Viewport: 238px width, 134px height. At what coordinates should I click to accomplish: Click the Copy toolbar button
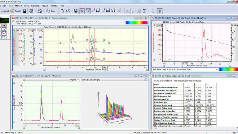click(51, 11)
